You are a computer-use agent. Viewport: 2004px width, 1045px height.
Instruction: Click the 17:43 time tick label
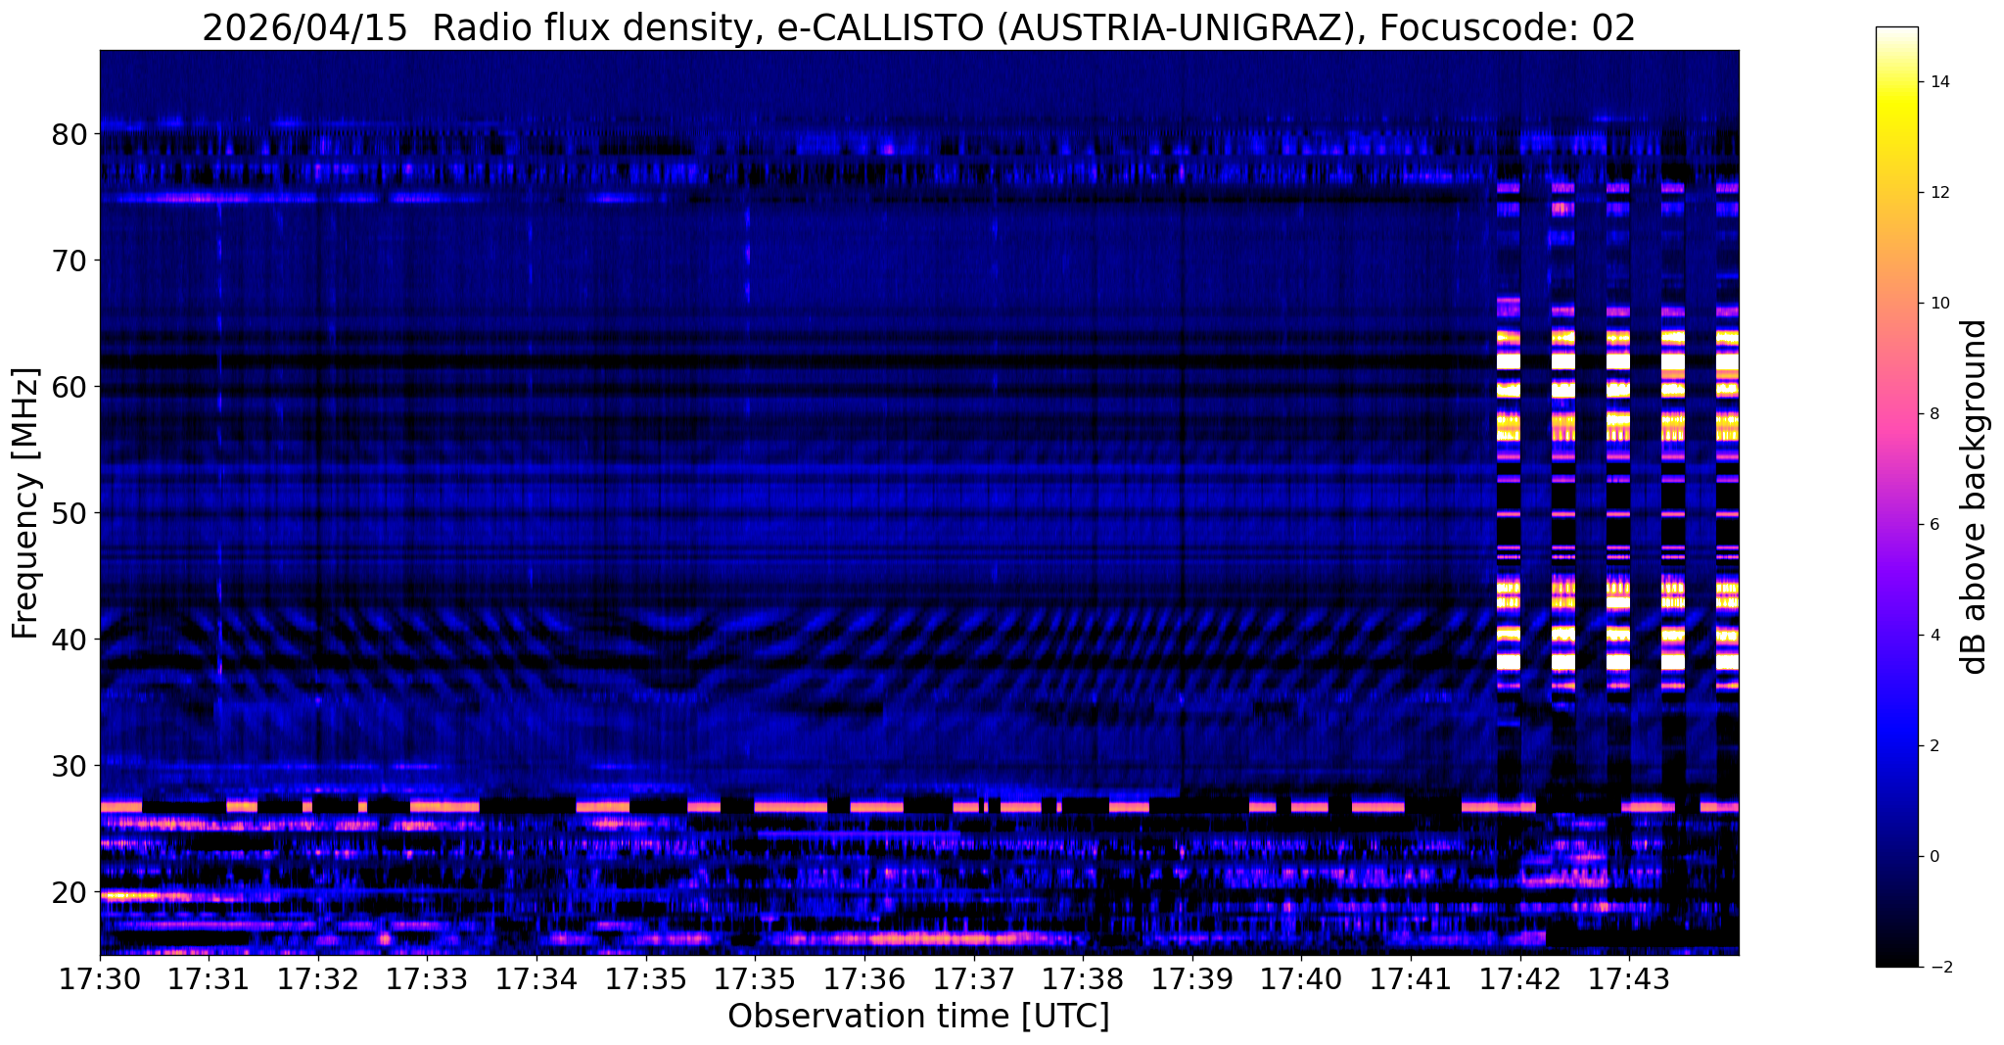(x=1630, y=979)
